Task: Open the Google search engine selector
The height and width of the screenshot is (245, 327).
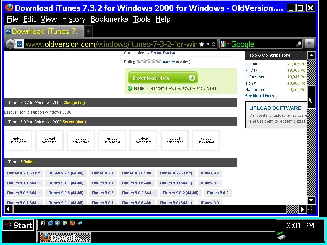Action: point(225,44)
